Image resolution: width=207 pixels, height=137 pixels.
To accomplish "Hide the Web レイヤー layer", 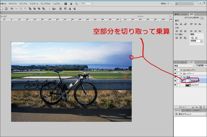I will (175, 70).
